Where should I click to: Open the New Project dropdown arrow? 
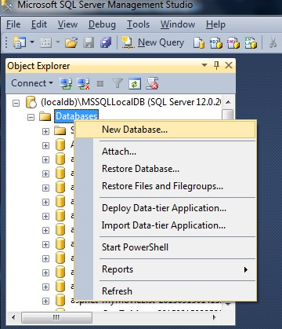32,42
